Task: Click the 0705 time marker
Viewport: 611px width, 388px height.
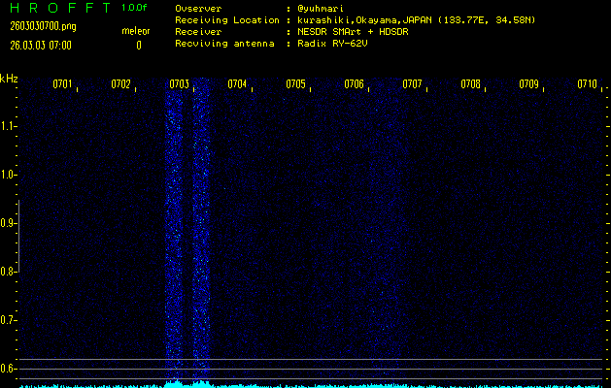Action: (295, 84)
